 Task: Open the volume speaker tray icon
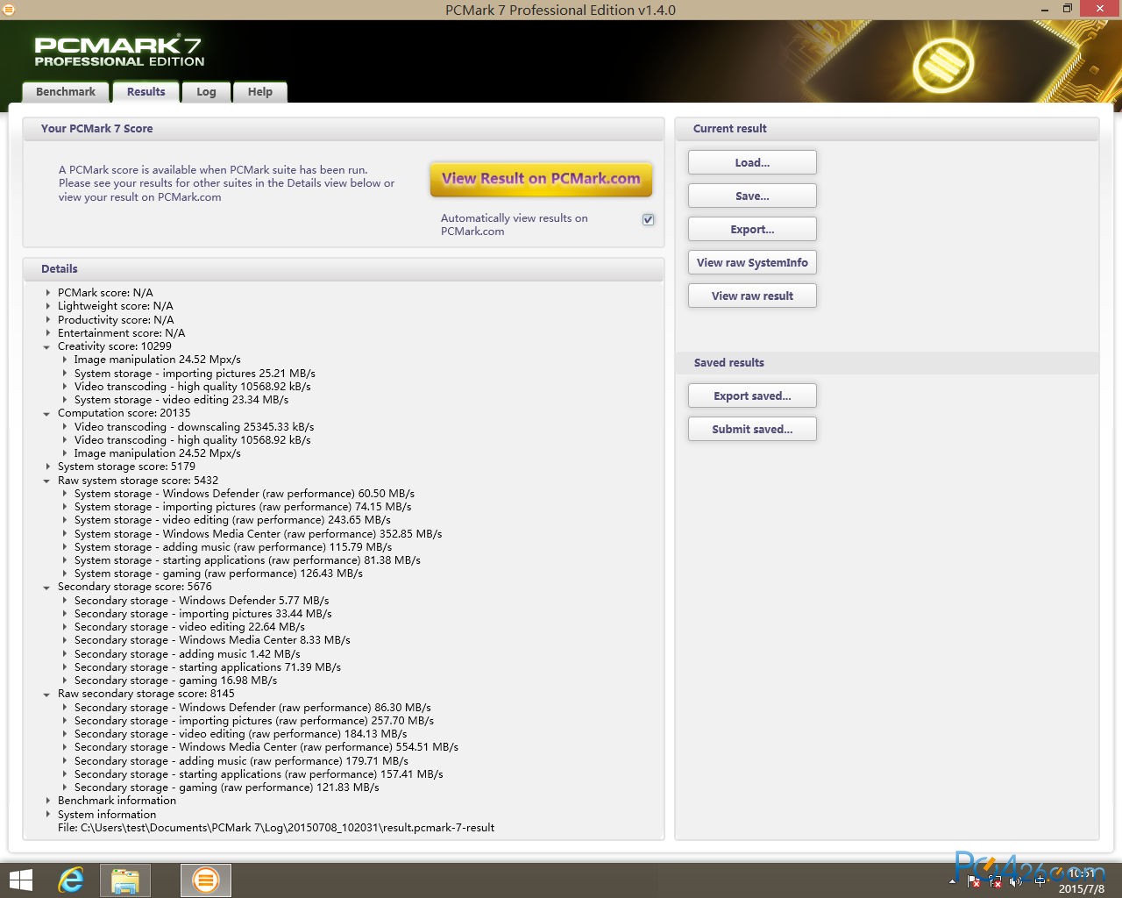click(1017, 881)
